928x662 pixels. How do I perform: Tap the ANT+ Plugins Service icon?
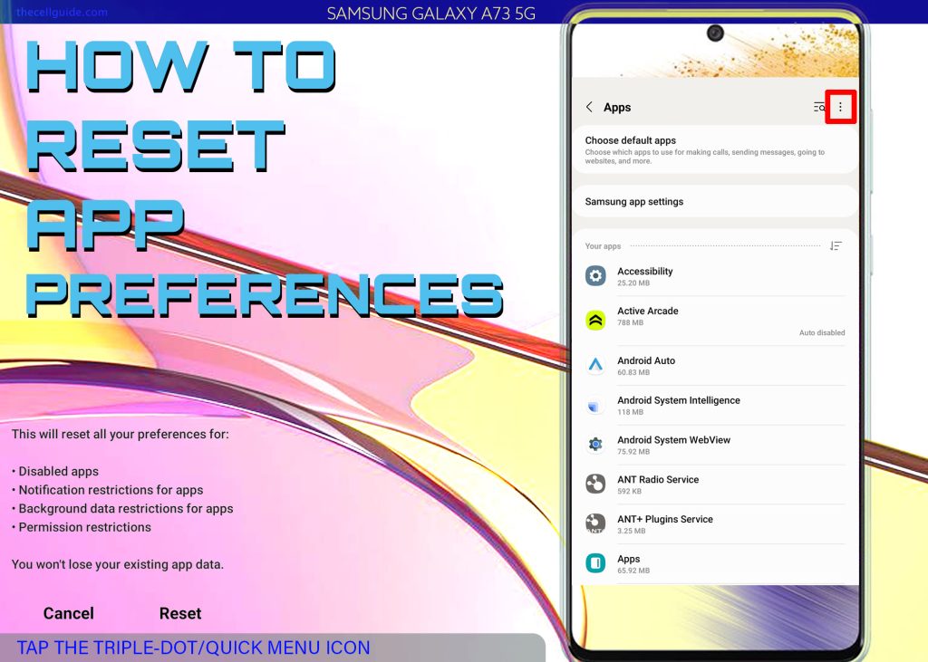point(595,523)
